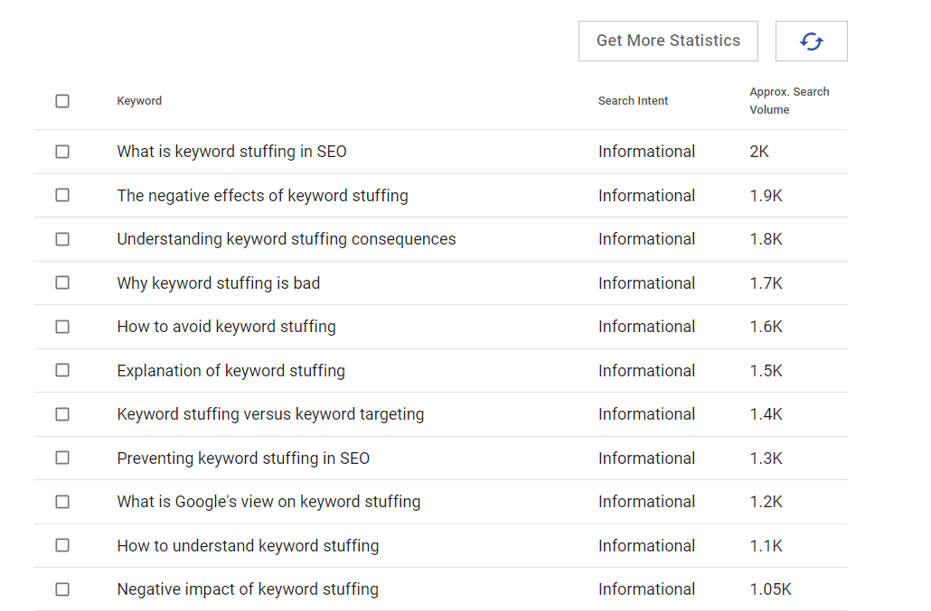931x611 pixels.
Task: Click keyword 'Keyword stuffing versus keyword targeting'
Action: [271, 414]
